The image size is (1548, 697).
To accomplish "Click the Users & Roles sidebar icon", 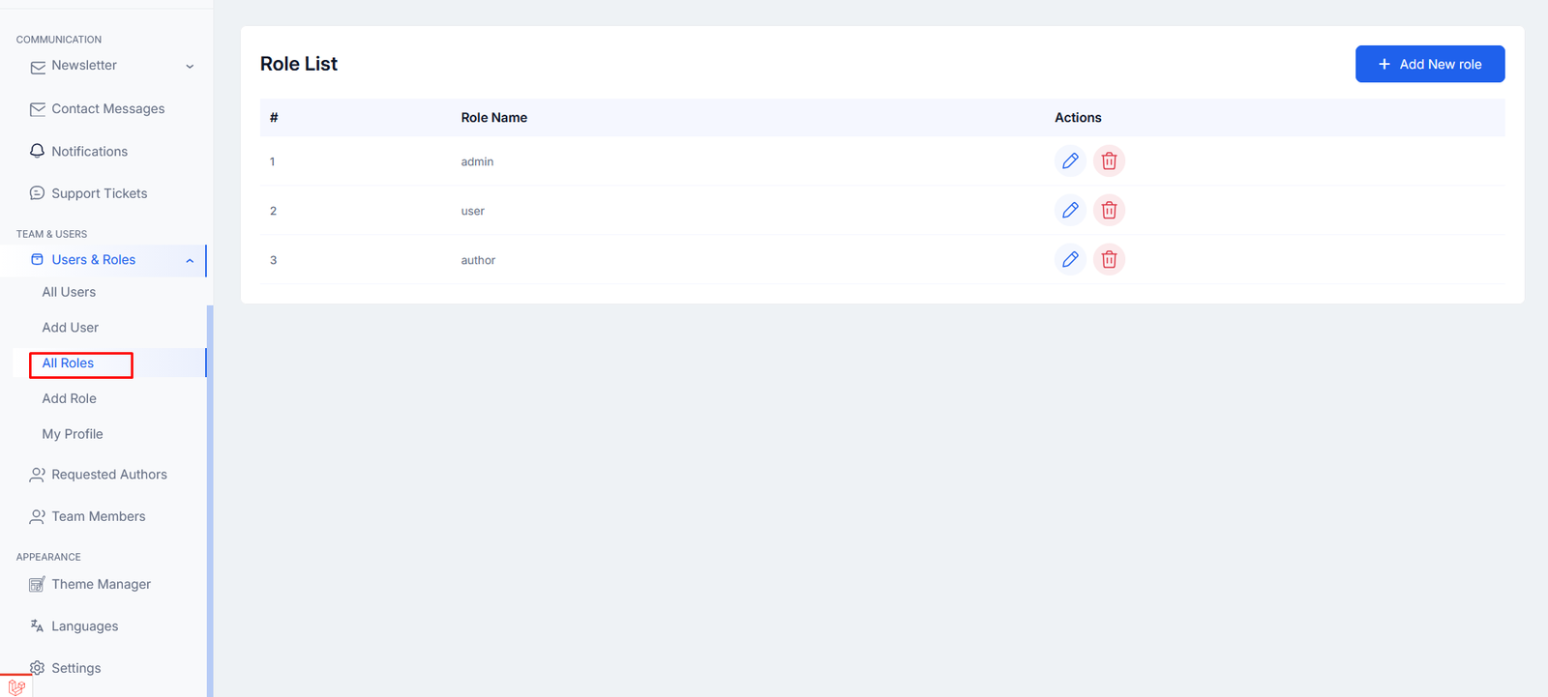I will (x=38, y=259).
